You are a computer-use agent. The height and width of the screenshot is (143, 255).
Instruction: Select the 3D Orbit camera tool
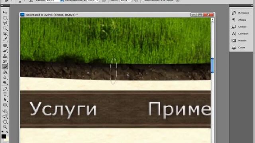click(5, 116)
